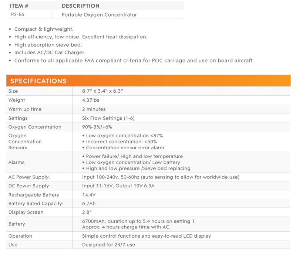Image resolution: width=296 pixels, height=255 pixels.
Task: Click the Rechargeable Battery 14.4V value
Action: coord(89,195)
